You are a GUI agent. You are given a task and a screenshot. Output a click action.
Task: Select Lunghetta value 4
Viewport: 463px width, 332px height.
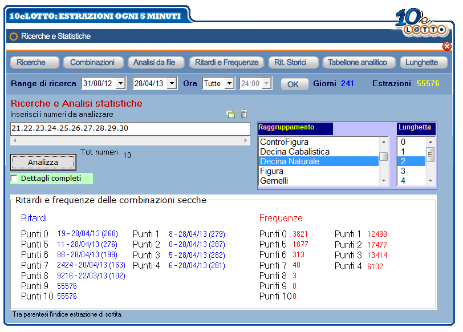412,181
